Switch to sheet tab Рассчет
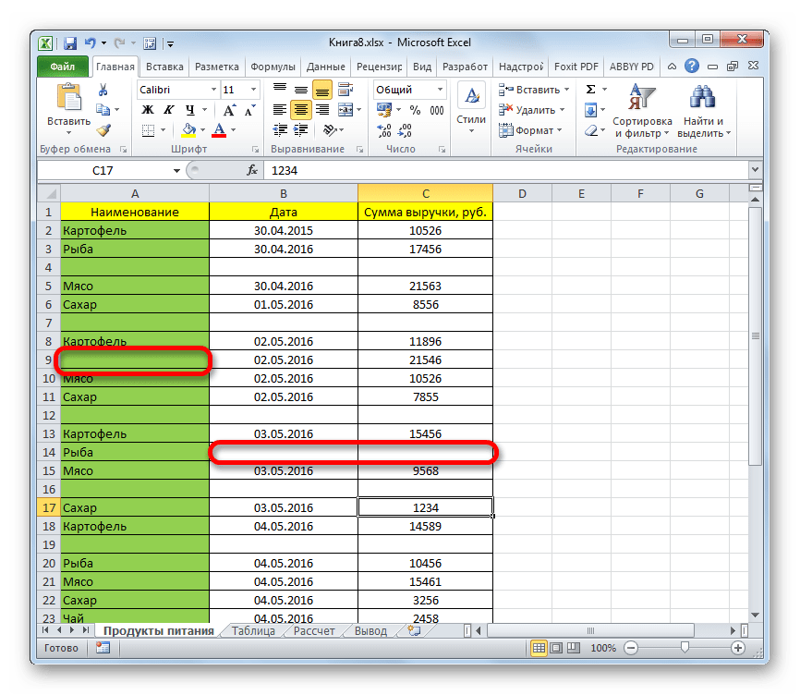This screenshot has width=800, height=695. coord(314,631)
